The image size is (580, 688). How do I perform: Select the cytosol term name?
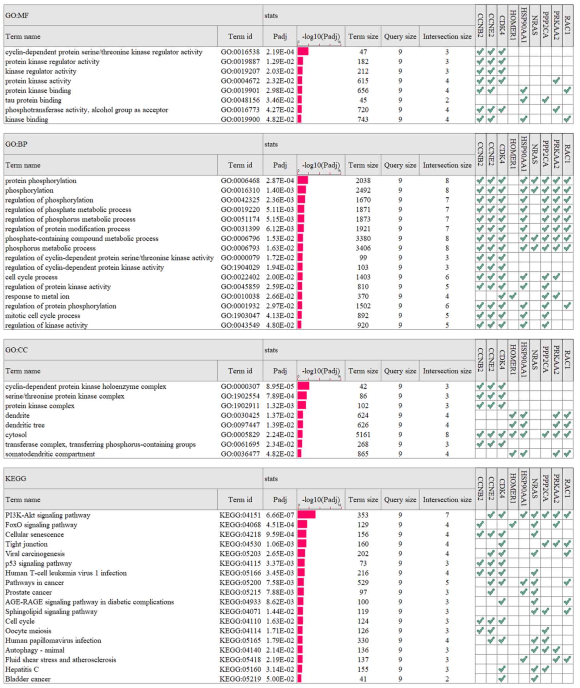point(16,435)
